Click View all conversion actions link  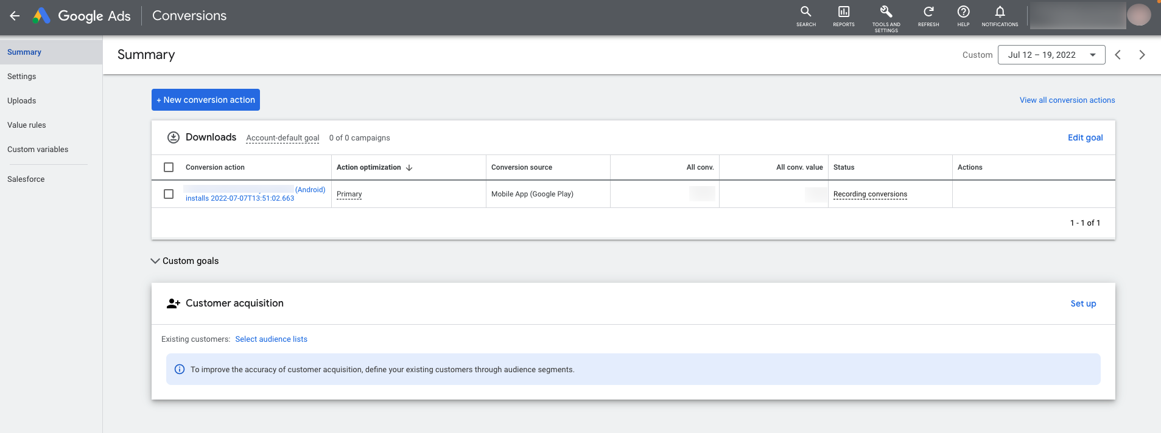[x=1067, y=100]
